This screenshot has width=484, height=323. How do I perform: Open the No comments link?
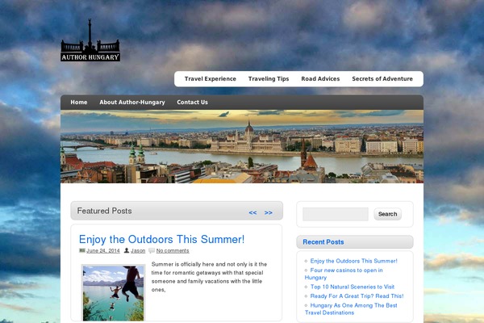pos(173,250)
